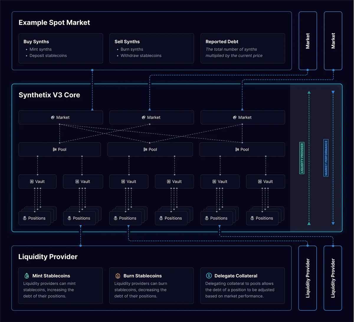Click the large horizontal Liquidity Provider panel title
This screenshot has height=322, width=354.
pos(48,257)
